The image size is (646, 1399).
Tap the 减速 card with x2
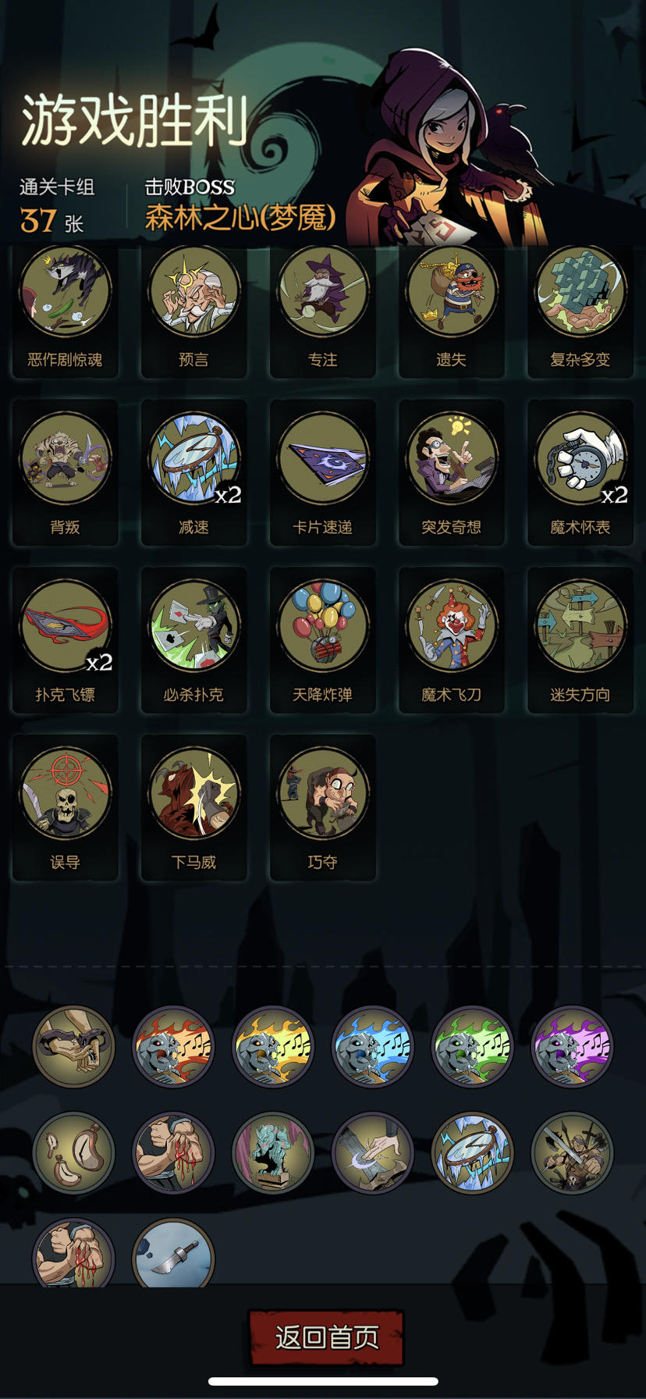click(194, 458)
